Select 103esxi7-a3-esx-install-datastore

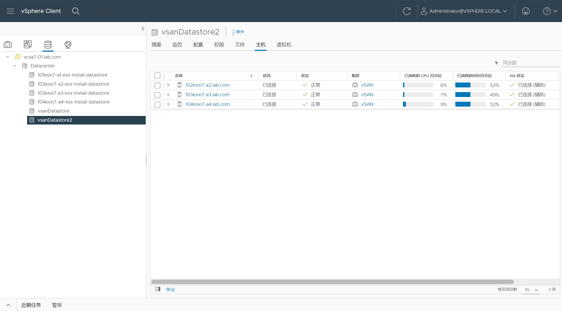73,93
